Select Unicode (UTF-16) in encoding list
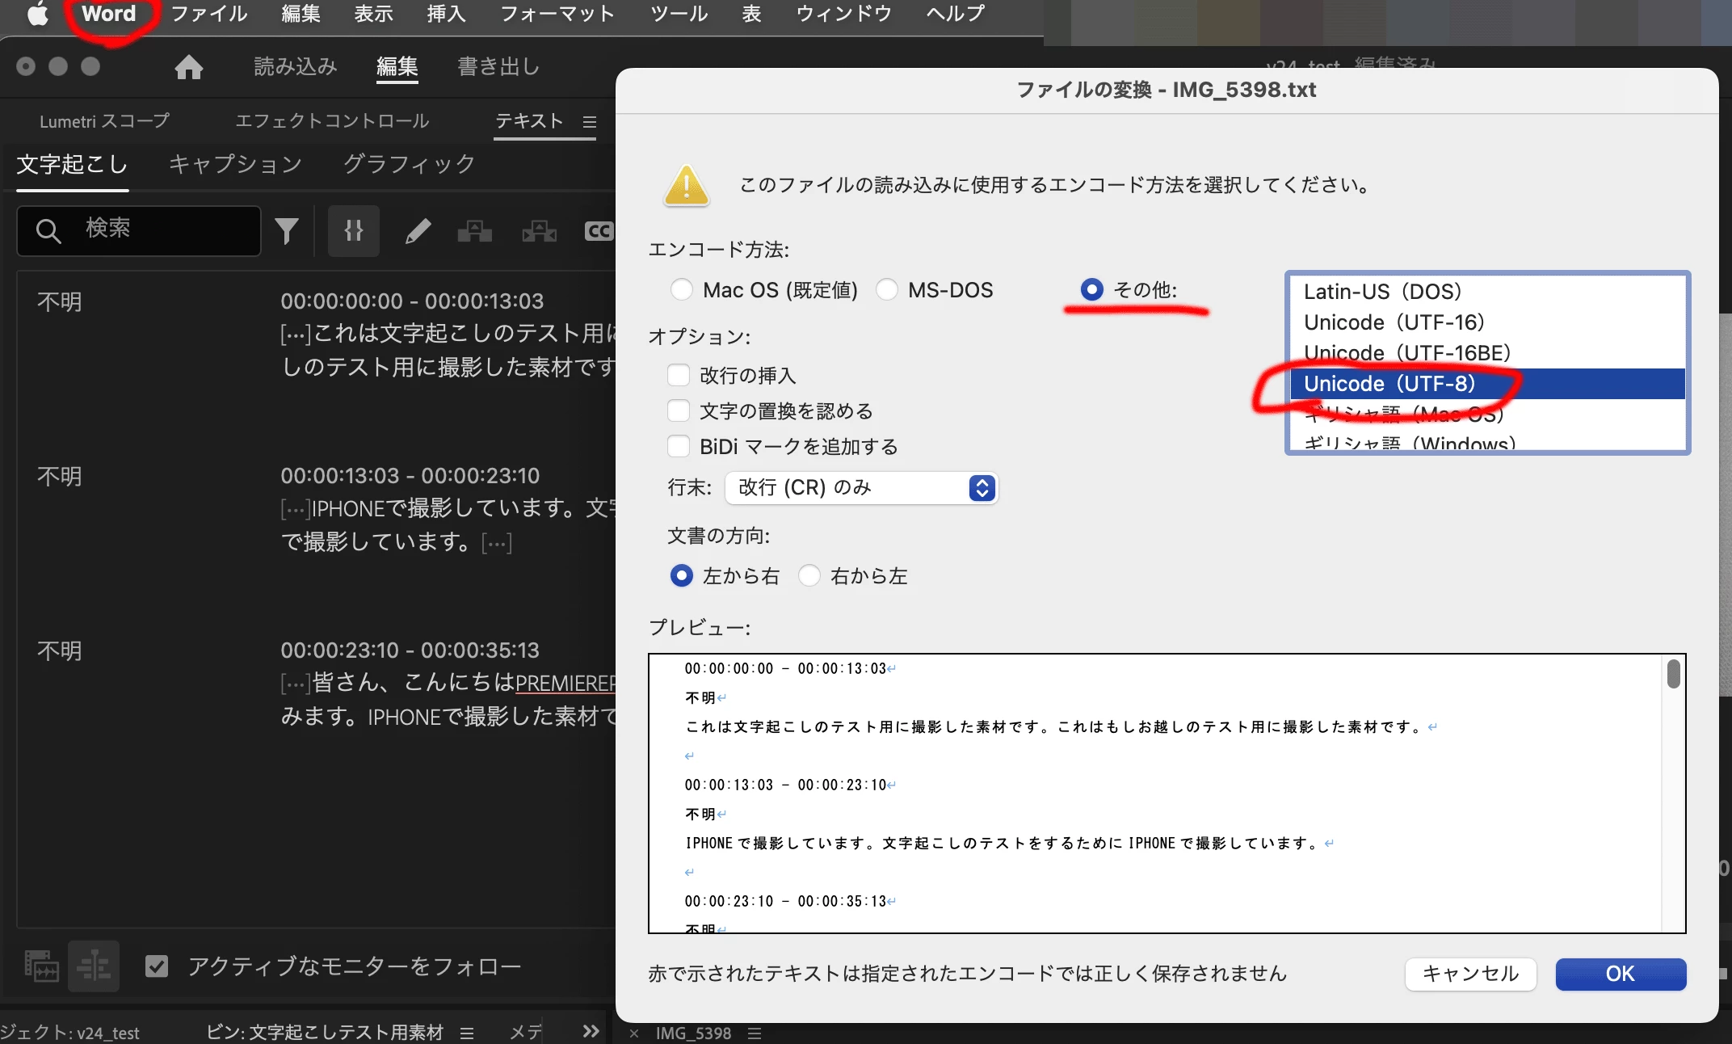Viewport: 1732px width, 1044px height. pyautogui.click(x=1394, y=322)
